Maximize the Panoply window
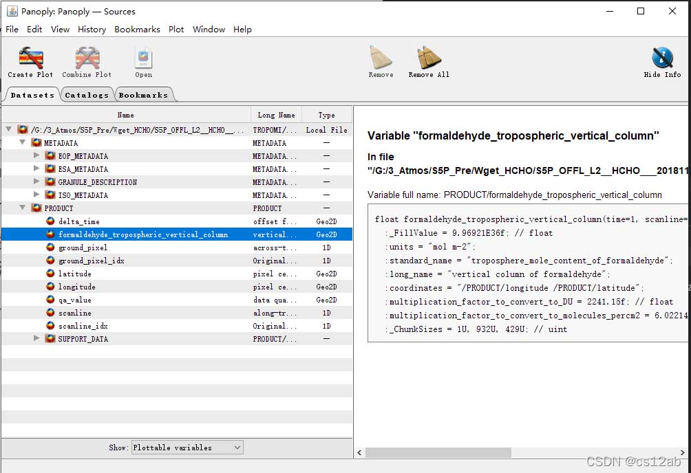Viewport: 691px width, 473px height. [641, 11]
